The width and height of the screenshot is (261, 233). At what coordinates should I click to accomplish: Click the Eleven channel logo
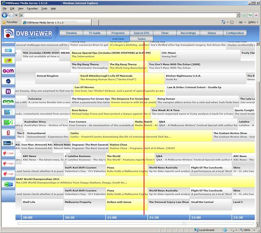click(8, 91)
